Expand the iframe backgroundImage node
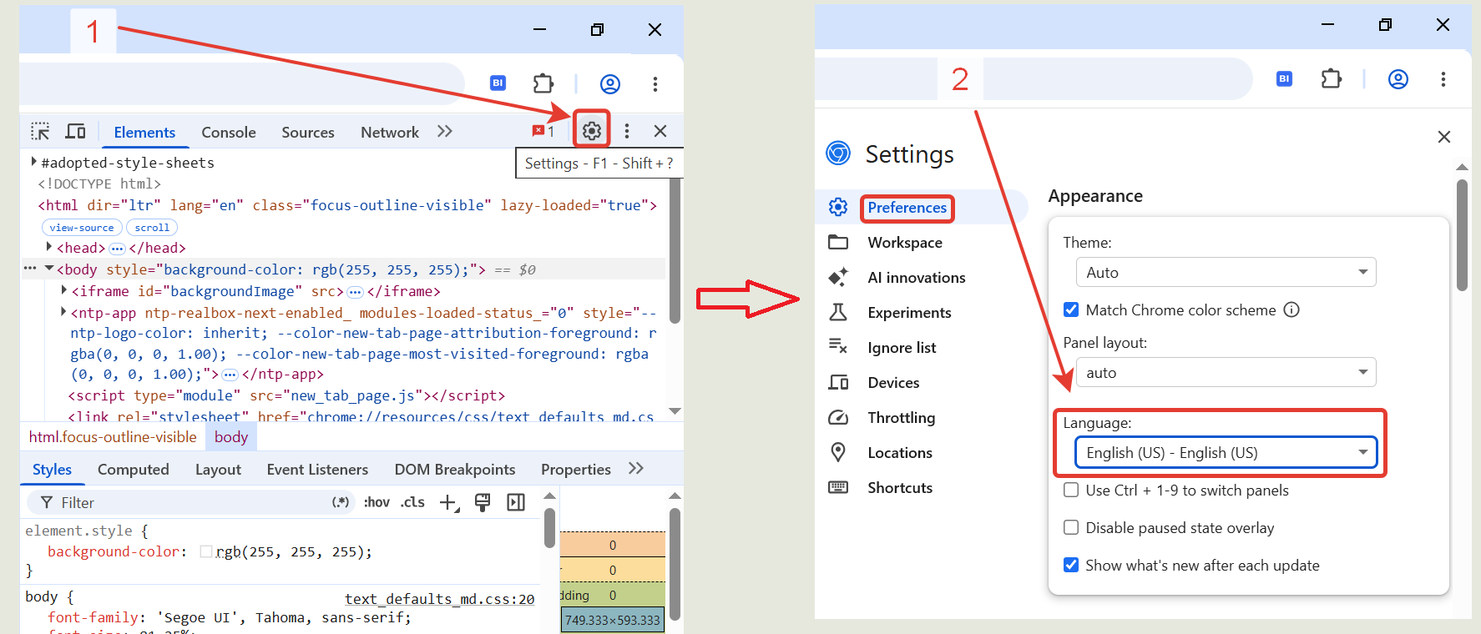Viewport: 1481px width, 634px height. [x=64, y=290]
